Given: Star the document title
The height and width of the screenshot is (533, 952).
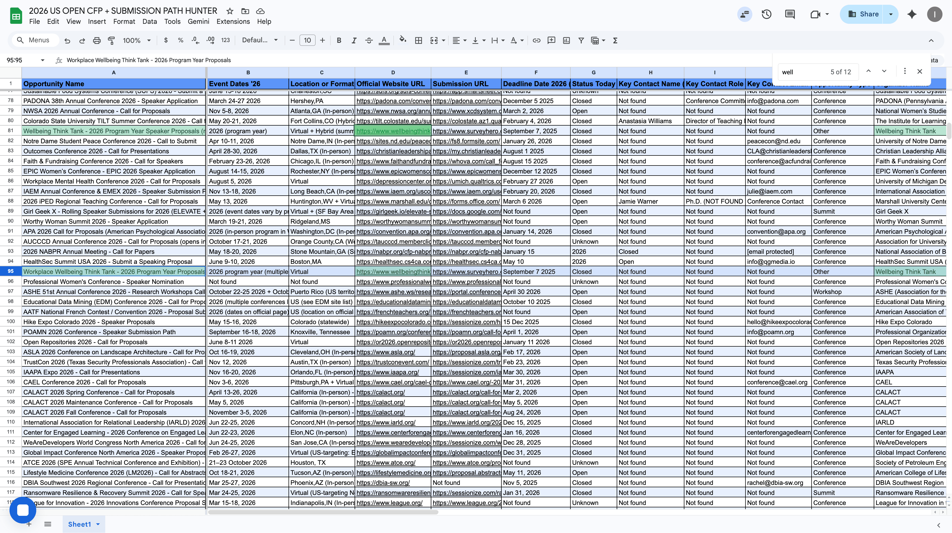Looking at the screenshot, I should (230, 11).
